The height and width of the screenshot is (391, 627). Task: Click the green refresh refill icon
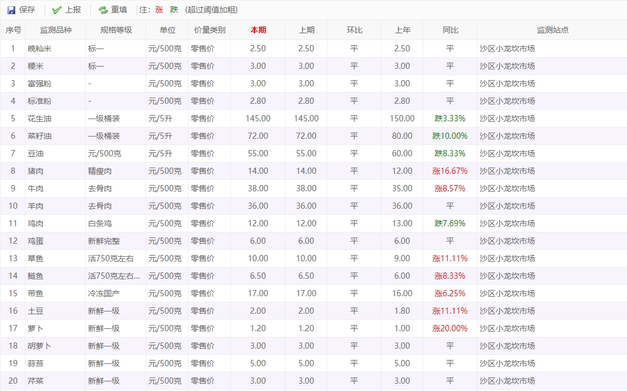click(x=103, y=10)
